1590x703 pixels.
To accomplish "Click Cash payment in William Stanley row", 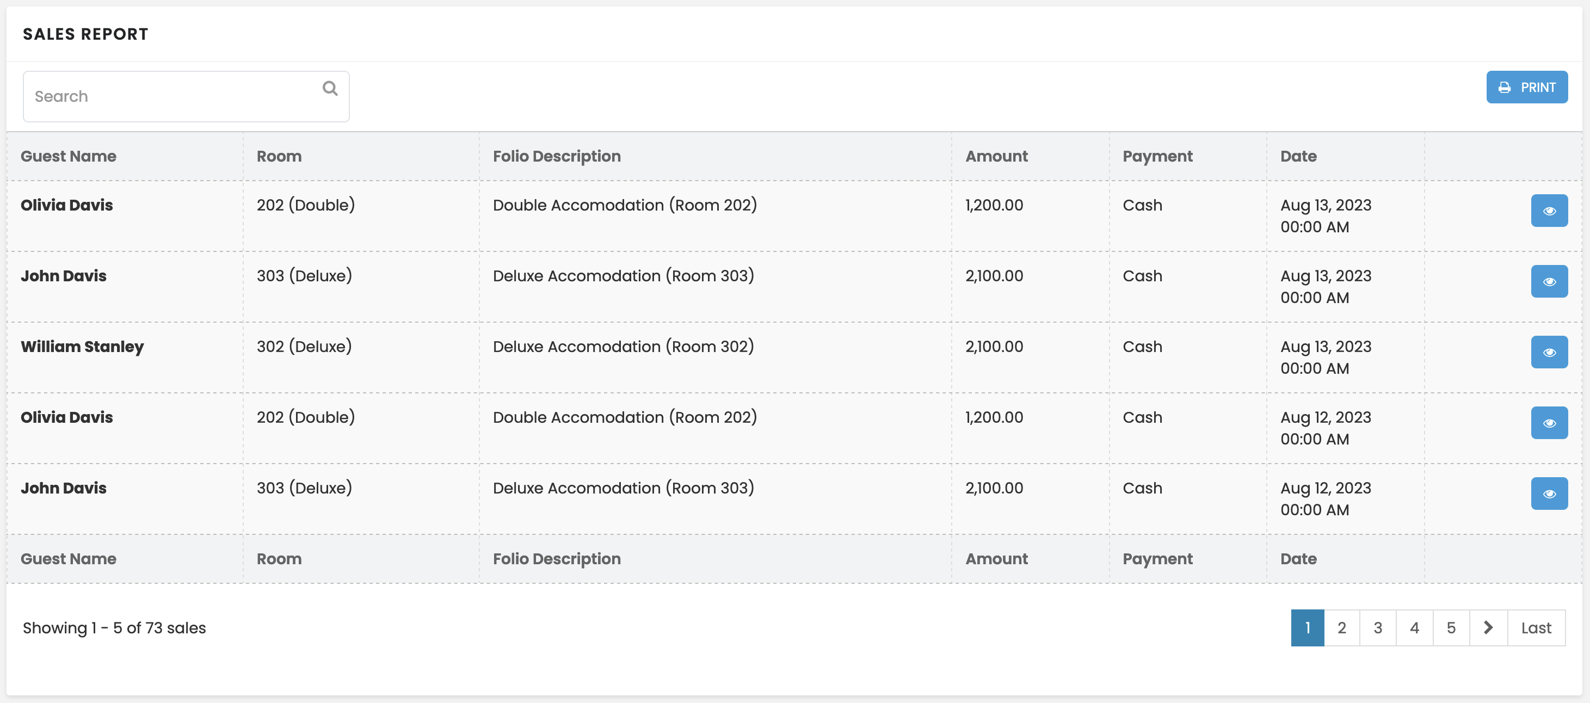I will [1142, 346].
